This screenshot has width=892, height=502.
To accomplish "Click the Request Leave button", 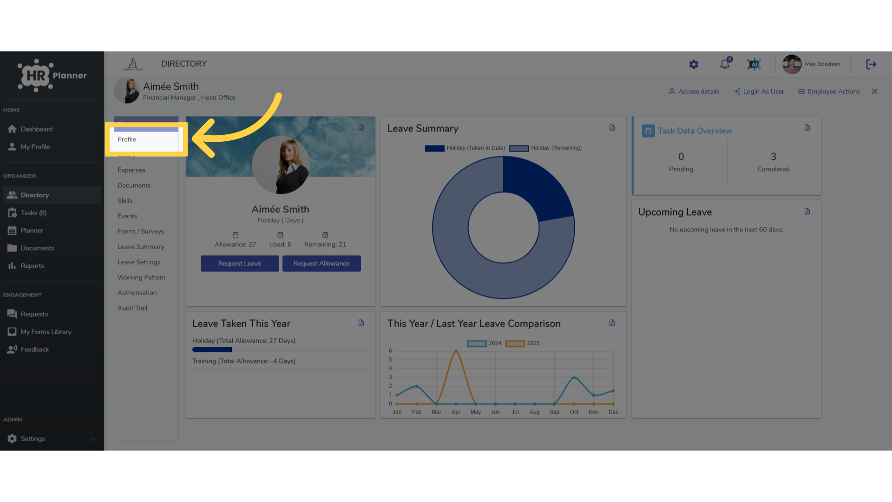I will (240, 264).
